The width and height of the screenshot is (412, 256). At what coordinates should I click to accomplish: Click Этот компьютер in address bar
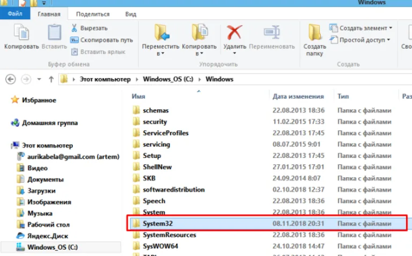coord(105,79)
